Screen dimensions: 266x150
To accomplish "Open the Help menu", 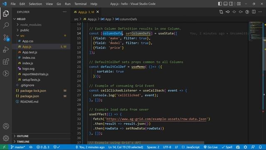I will (x=94, y=4).
